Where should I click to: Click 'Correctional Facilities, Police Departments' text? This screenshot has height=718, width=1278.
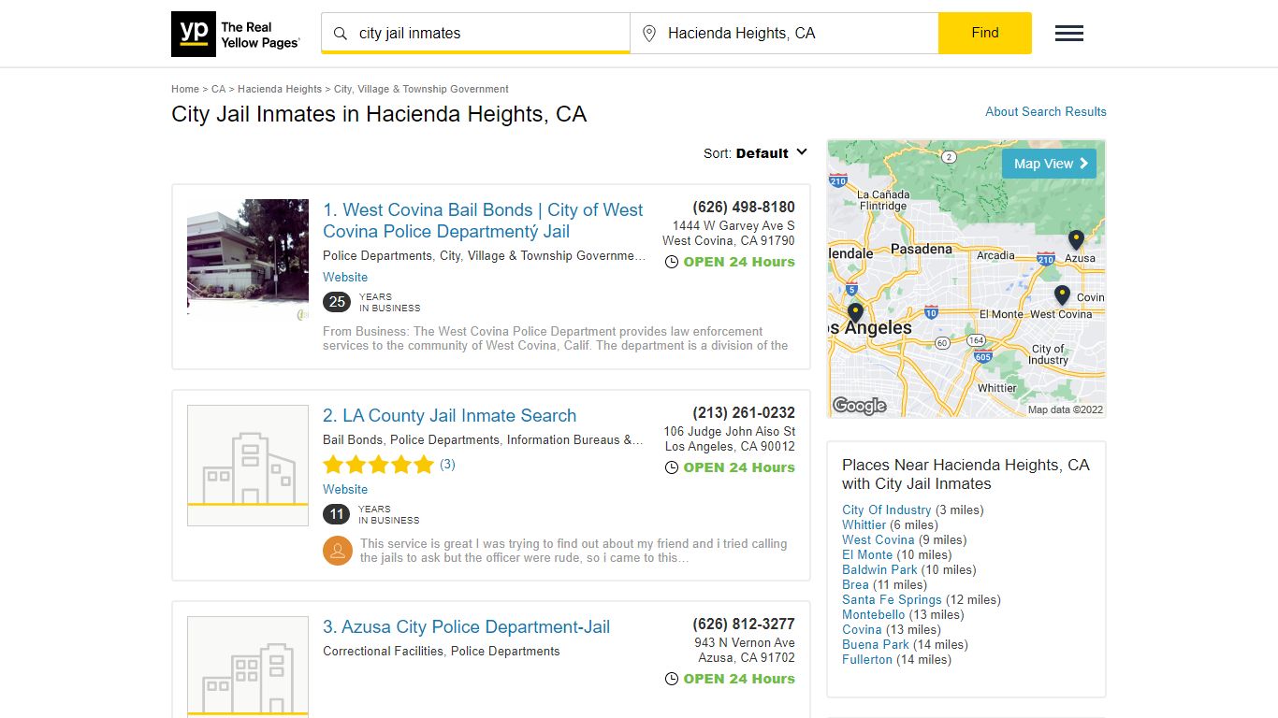[x=442, y=651]
